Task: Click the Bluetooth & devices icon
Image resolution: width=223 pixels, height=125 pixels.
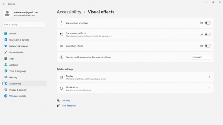Action: [6, 40]
